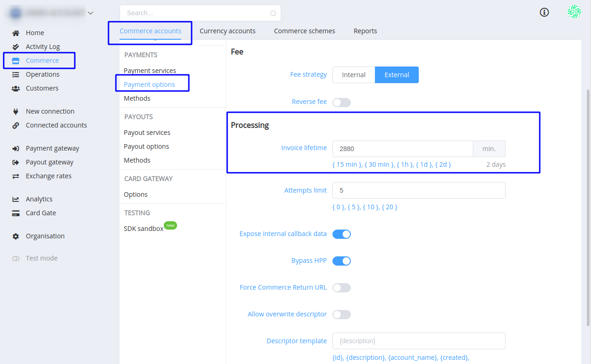
Task: Select External fee strategy
Action: pos(397,75)
